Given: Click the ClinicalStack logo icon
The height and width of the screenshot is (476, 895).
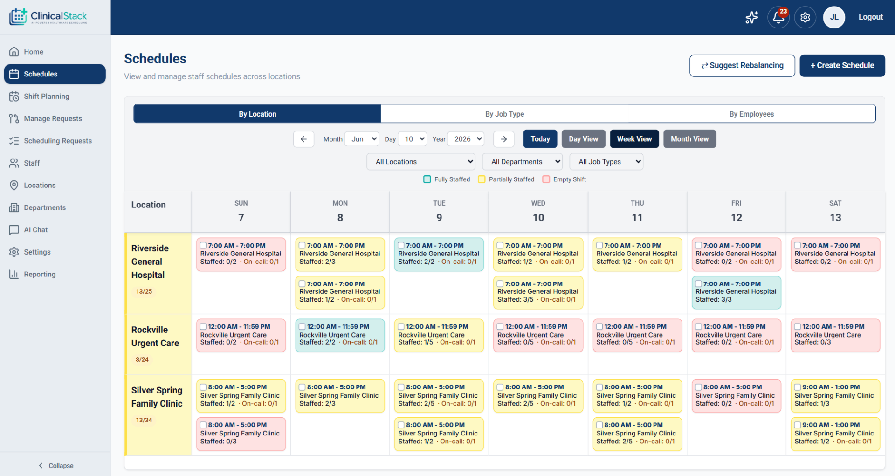Looking at the screenshot, I should click(18, 17).
